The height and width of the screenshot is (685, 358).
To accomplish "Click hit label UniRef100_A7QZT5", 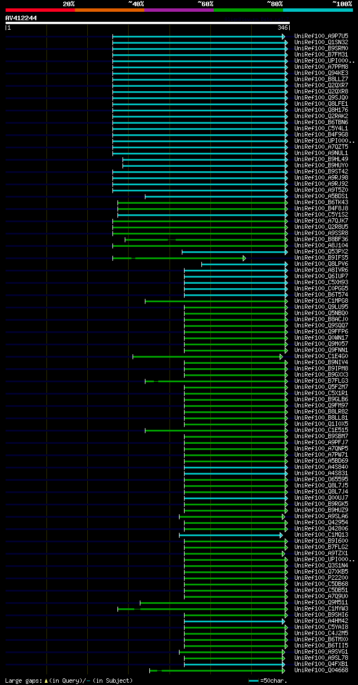I will click(x=321, y=147).
